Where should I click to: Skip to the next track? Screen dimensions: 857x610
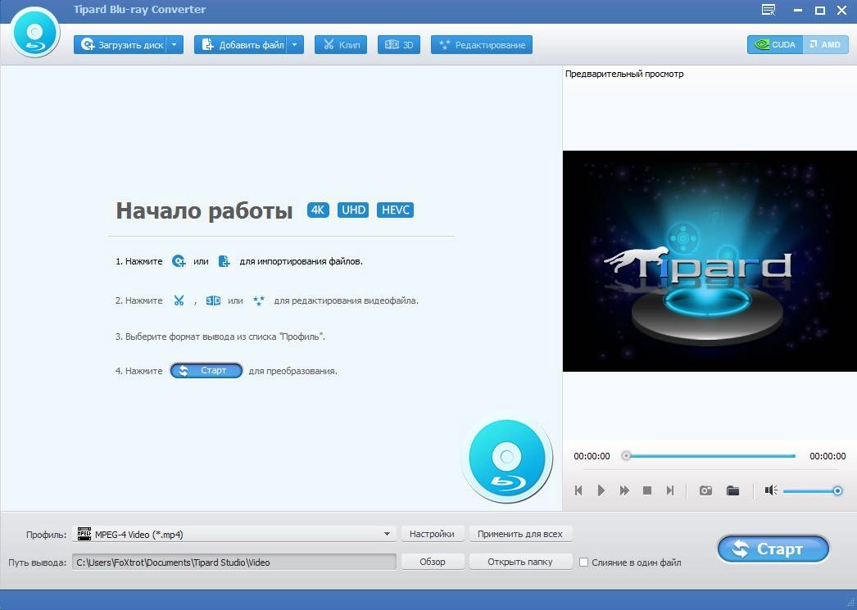tap(670, 490)
